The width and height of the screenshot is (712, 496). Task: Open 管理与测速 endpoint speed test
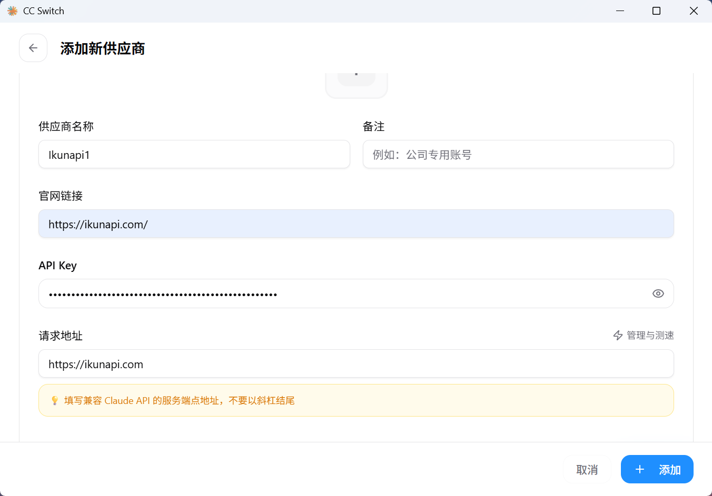pos(644,336)
